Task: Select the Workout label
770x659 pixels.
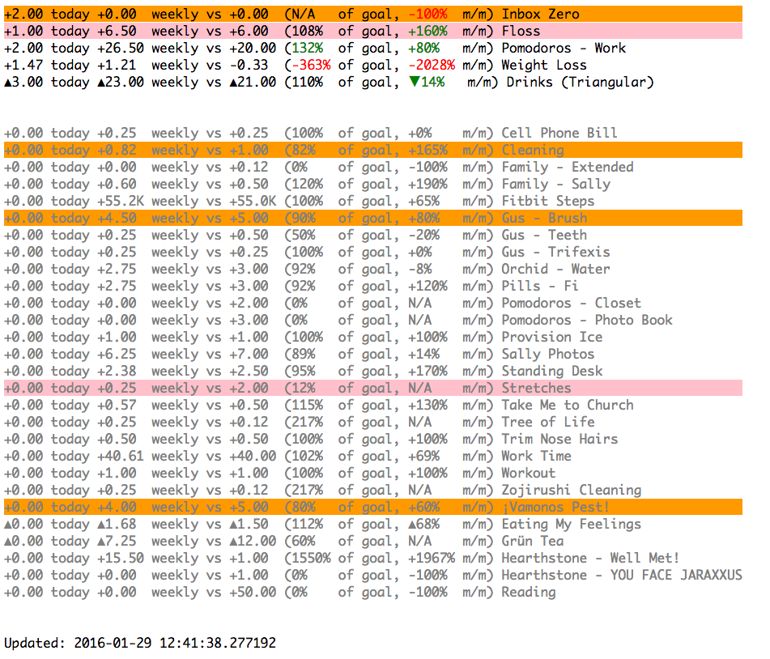Action: [529, 473]
